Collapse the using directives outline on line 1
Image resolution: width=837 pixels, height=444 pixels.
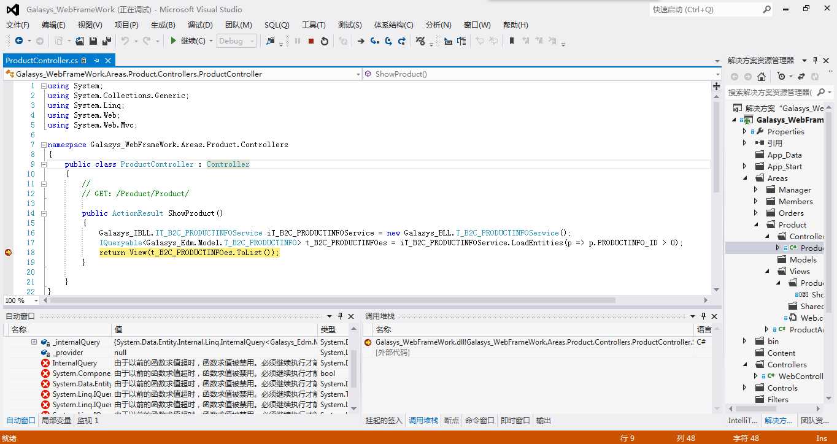[x=44, y=86]
